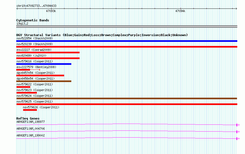Select the red nsv520239 loss bar
Viewport: 245px width, 154px height.
pos(127,47)
